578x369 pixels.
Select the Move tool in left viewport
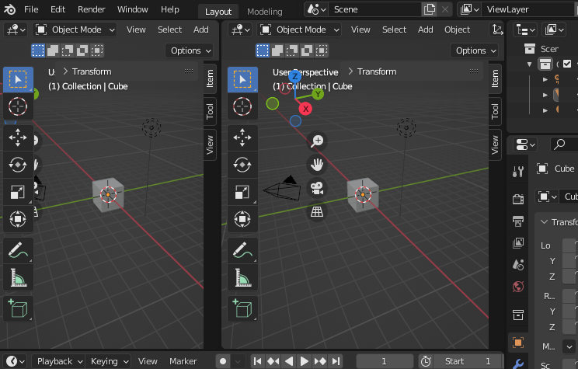click(18, 138)
